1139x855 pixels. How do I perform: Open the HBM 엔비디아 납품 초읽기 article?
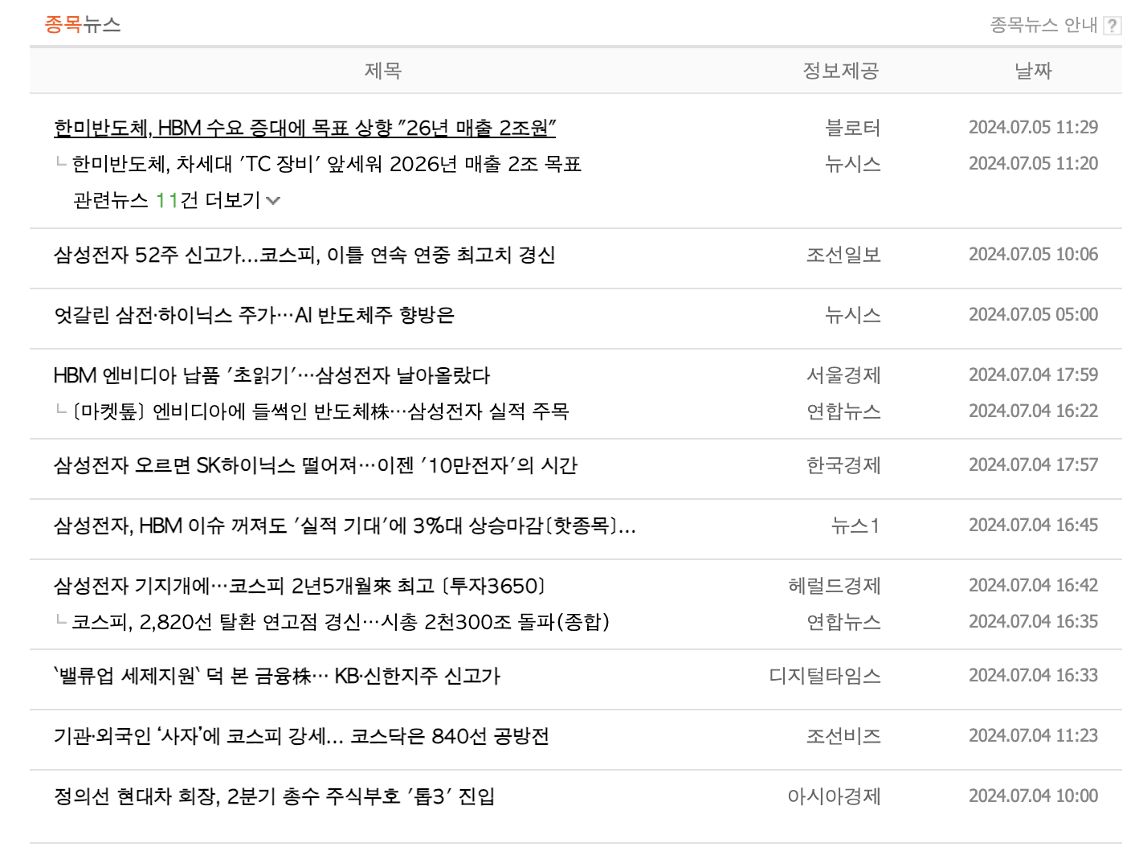(x=273, y=375)
